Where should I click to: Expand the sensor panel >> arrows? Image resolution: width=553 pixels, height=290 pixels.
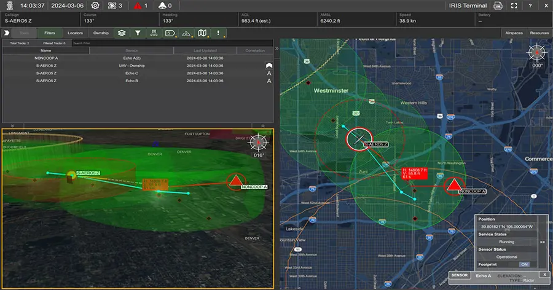tap(543, 242)
